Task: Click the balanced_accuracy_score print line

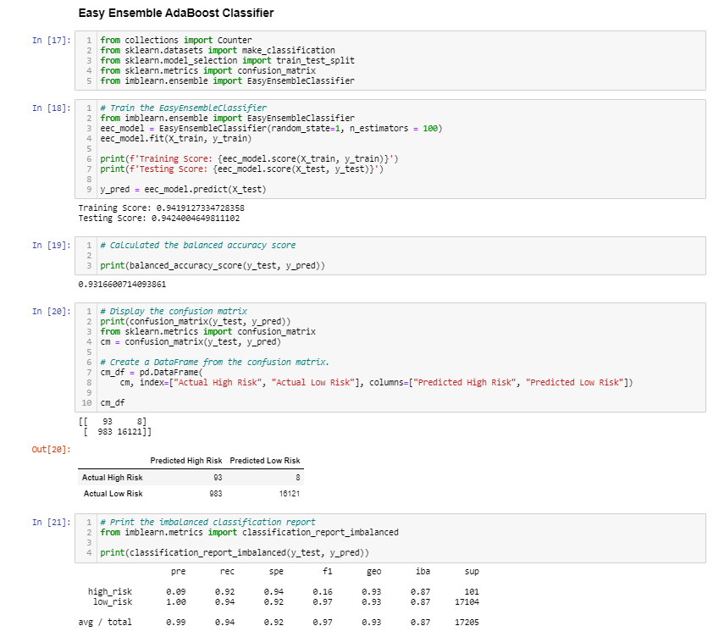Action: 212,265
